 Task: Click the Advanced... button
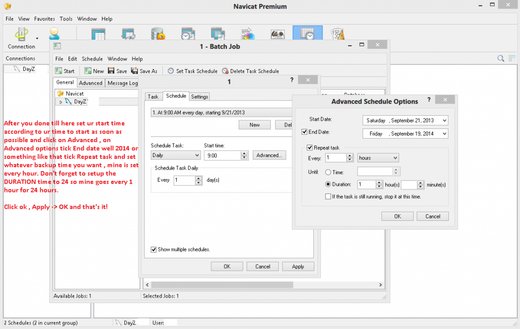click(269, 155)
